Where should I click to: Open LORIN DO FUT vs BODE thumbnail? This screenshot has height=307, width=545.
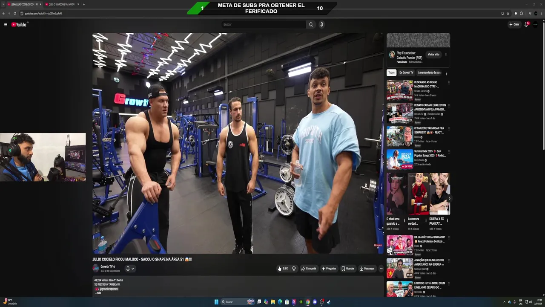(x=400, y=289)
